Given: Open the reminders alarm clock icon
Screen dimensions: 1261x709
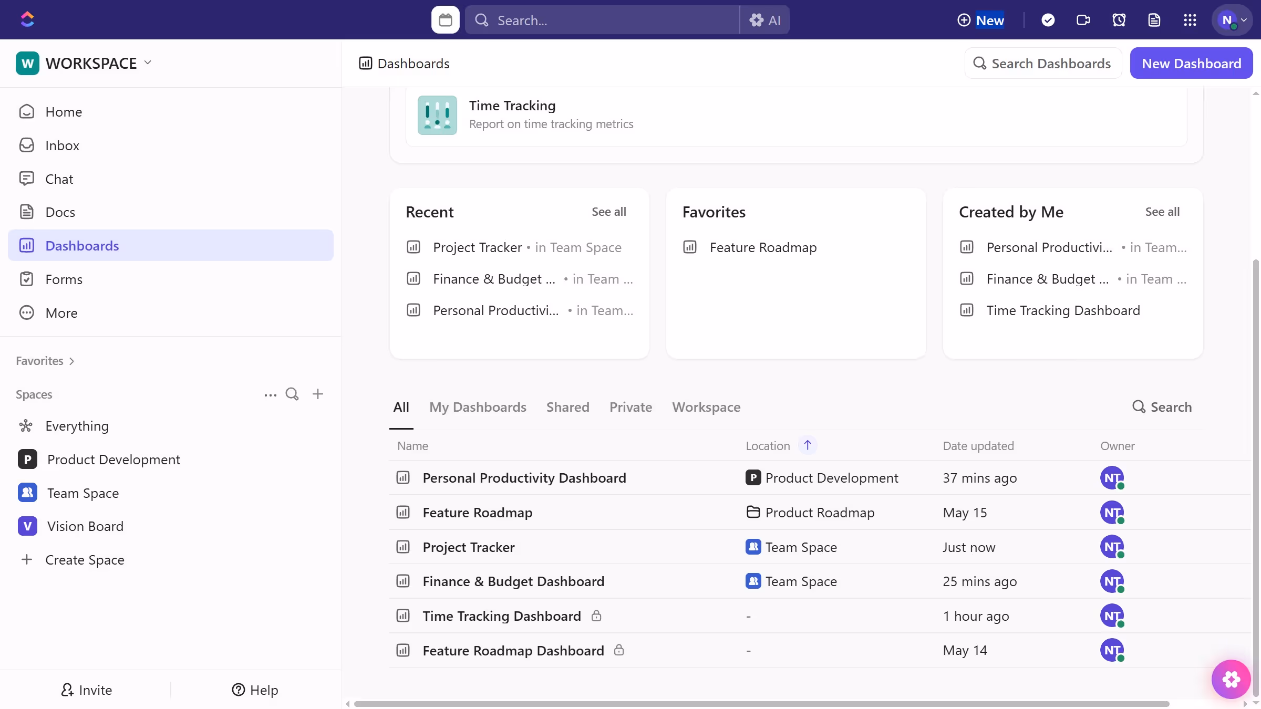Looking at the screenshot, I should coord(1119,20).
